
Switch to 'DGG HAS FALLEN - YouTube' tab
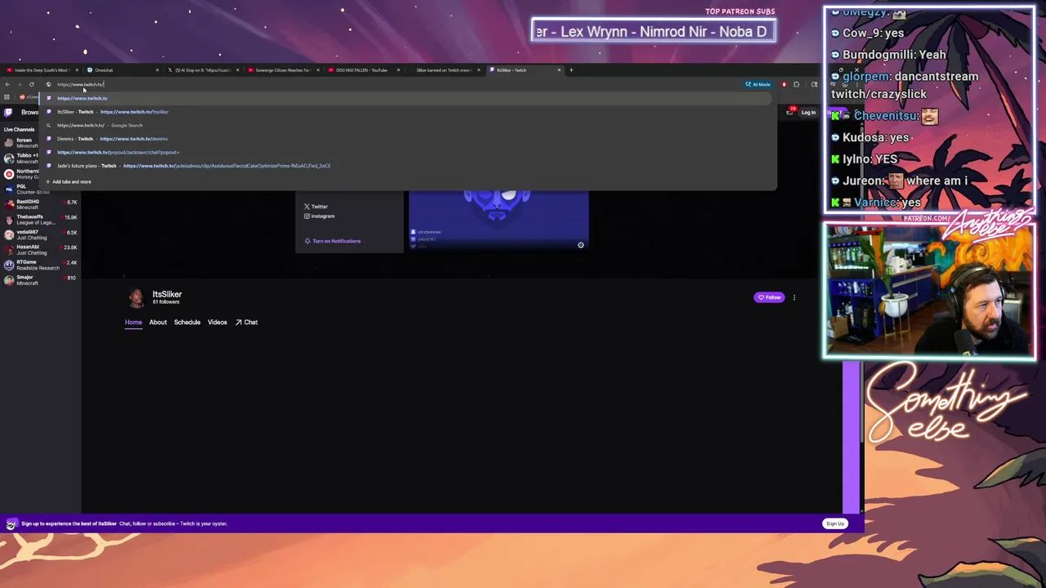[362, 70]
